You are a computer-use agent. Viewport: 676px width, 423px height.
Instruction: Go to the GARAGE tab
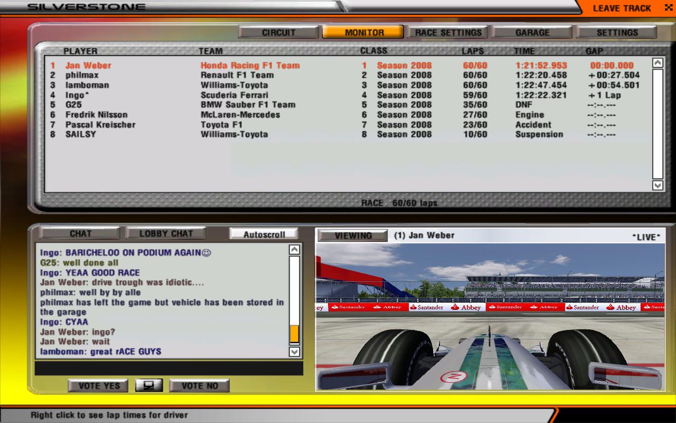[532, 32]
